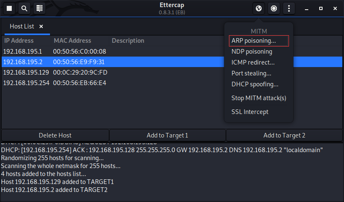Select ARP poisoning from MITM menu
The height and width of the screenshot is (202, 344).
tap(254, 41)
